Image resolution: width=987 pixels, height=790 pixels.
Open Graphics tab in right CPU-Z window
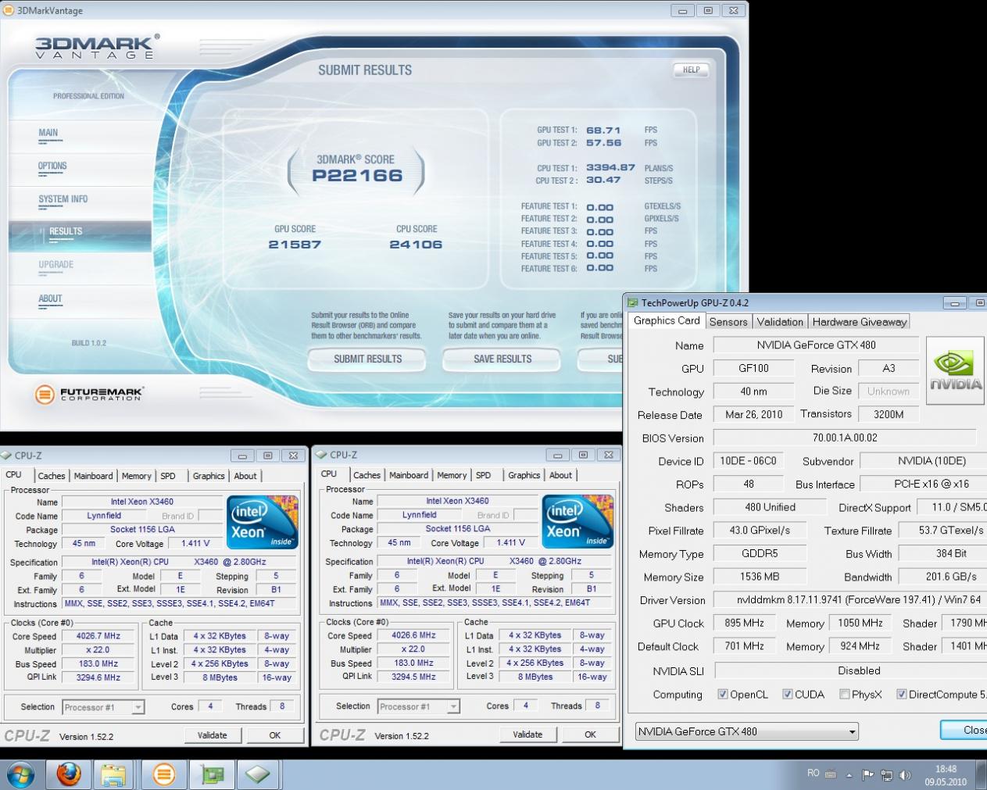(x=524, y=475)
